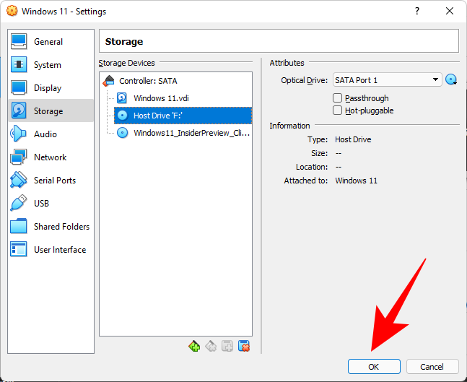The width and height of the screenshot is (467, 382).
Task: Click the add attachment icon
Action: pyautogui.click(x=227, y=346)
